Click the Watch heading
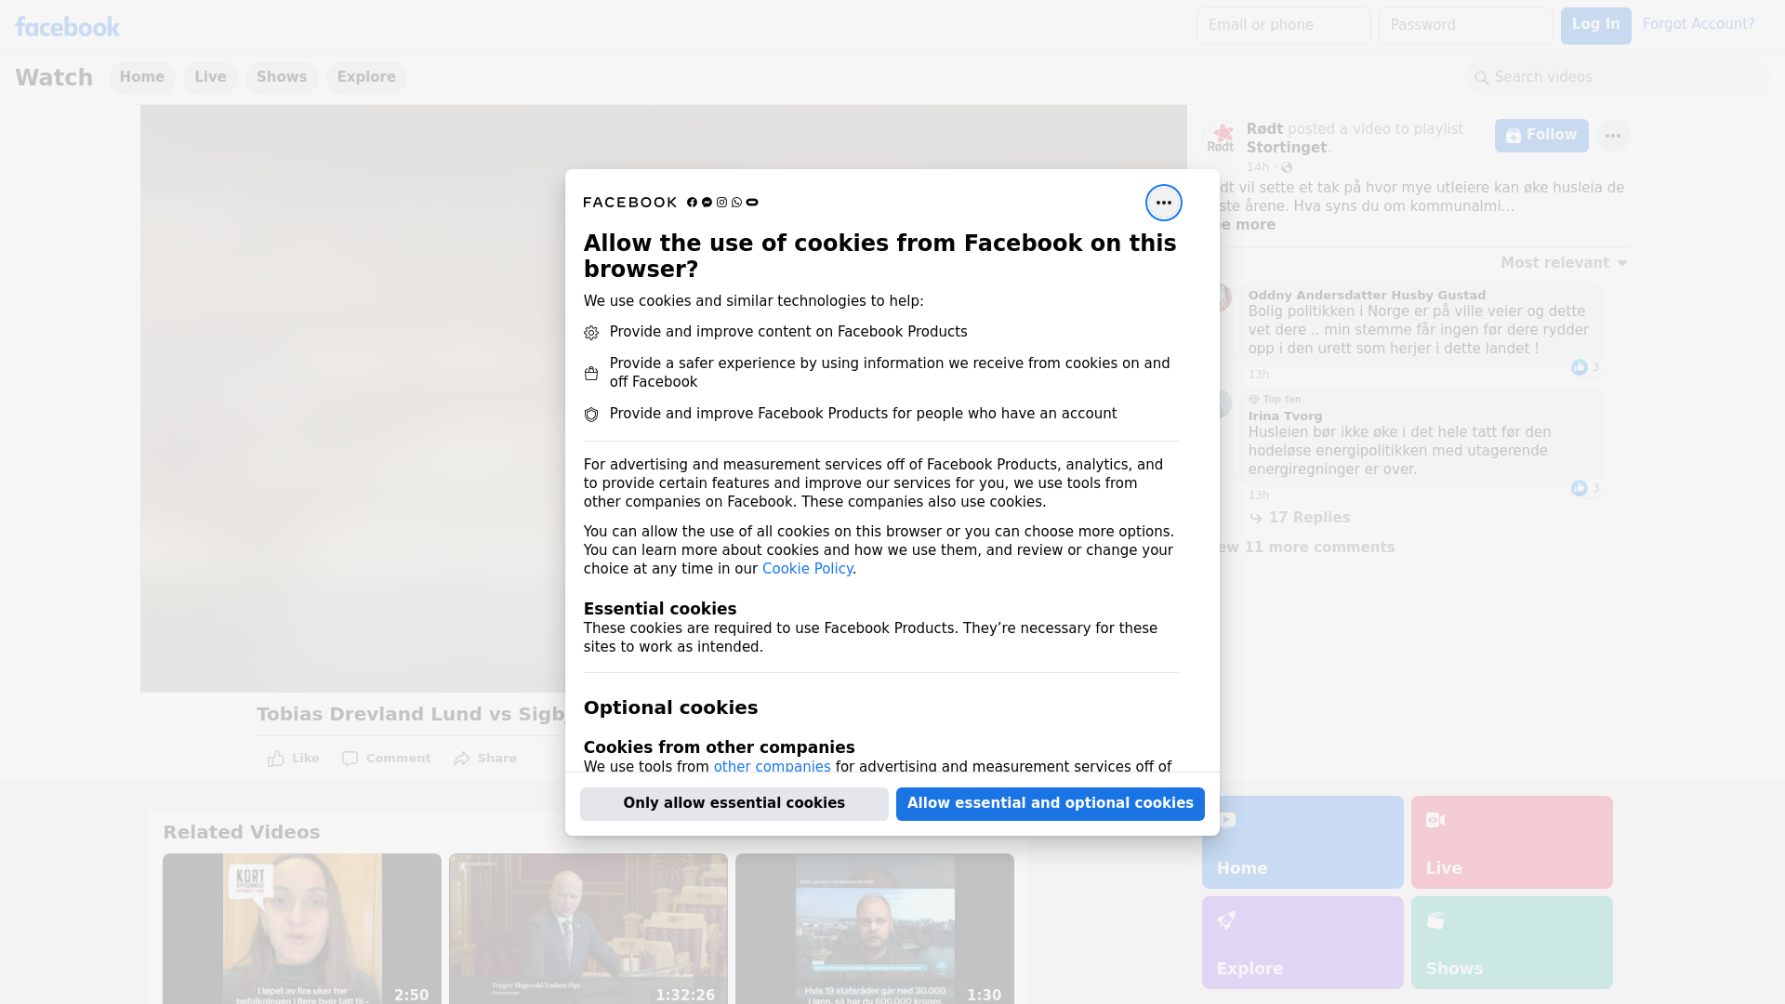Viewport: 1785px width, 1004px height. 54,78
